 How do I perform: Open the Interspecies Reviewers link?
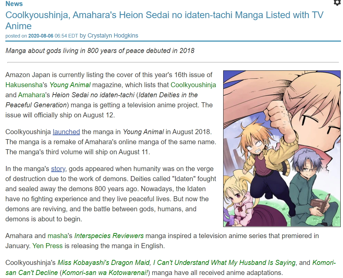point(109,236)
